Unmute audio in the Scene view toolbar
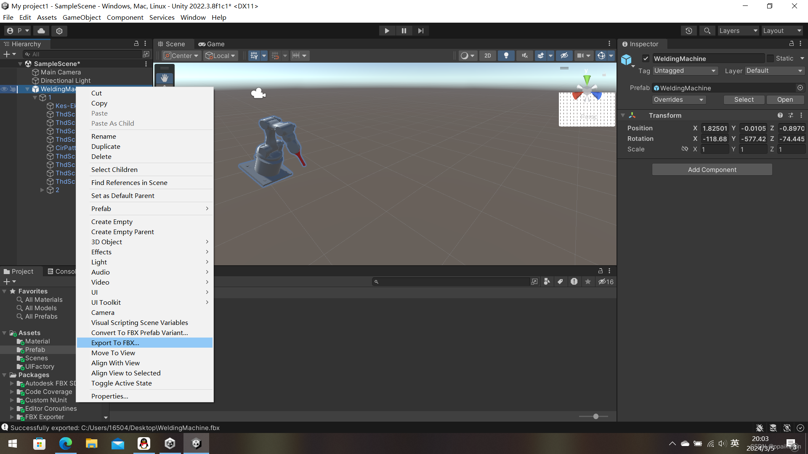This screenshot has width=808, height=454. [524, 55]
